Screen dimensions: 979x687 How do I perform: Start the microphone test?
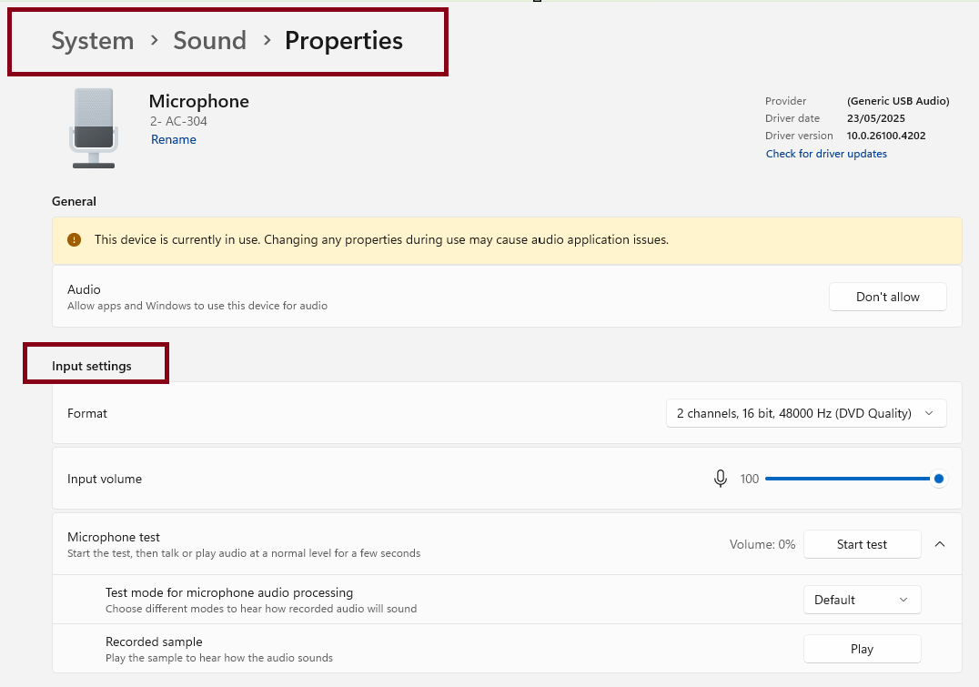pos(862,545)
